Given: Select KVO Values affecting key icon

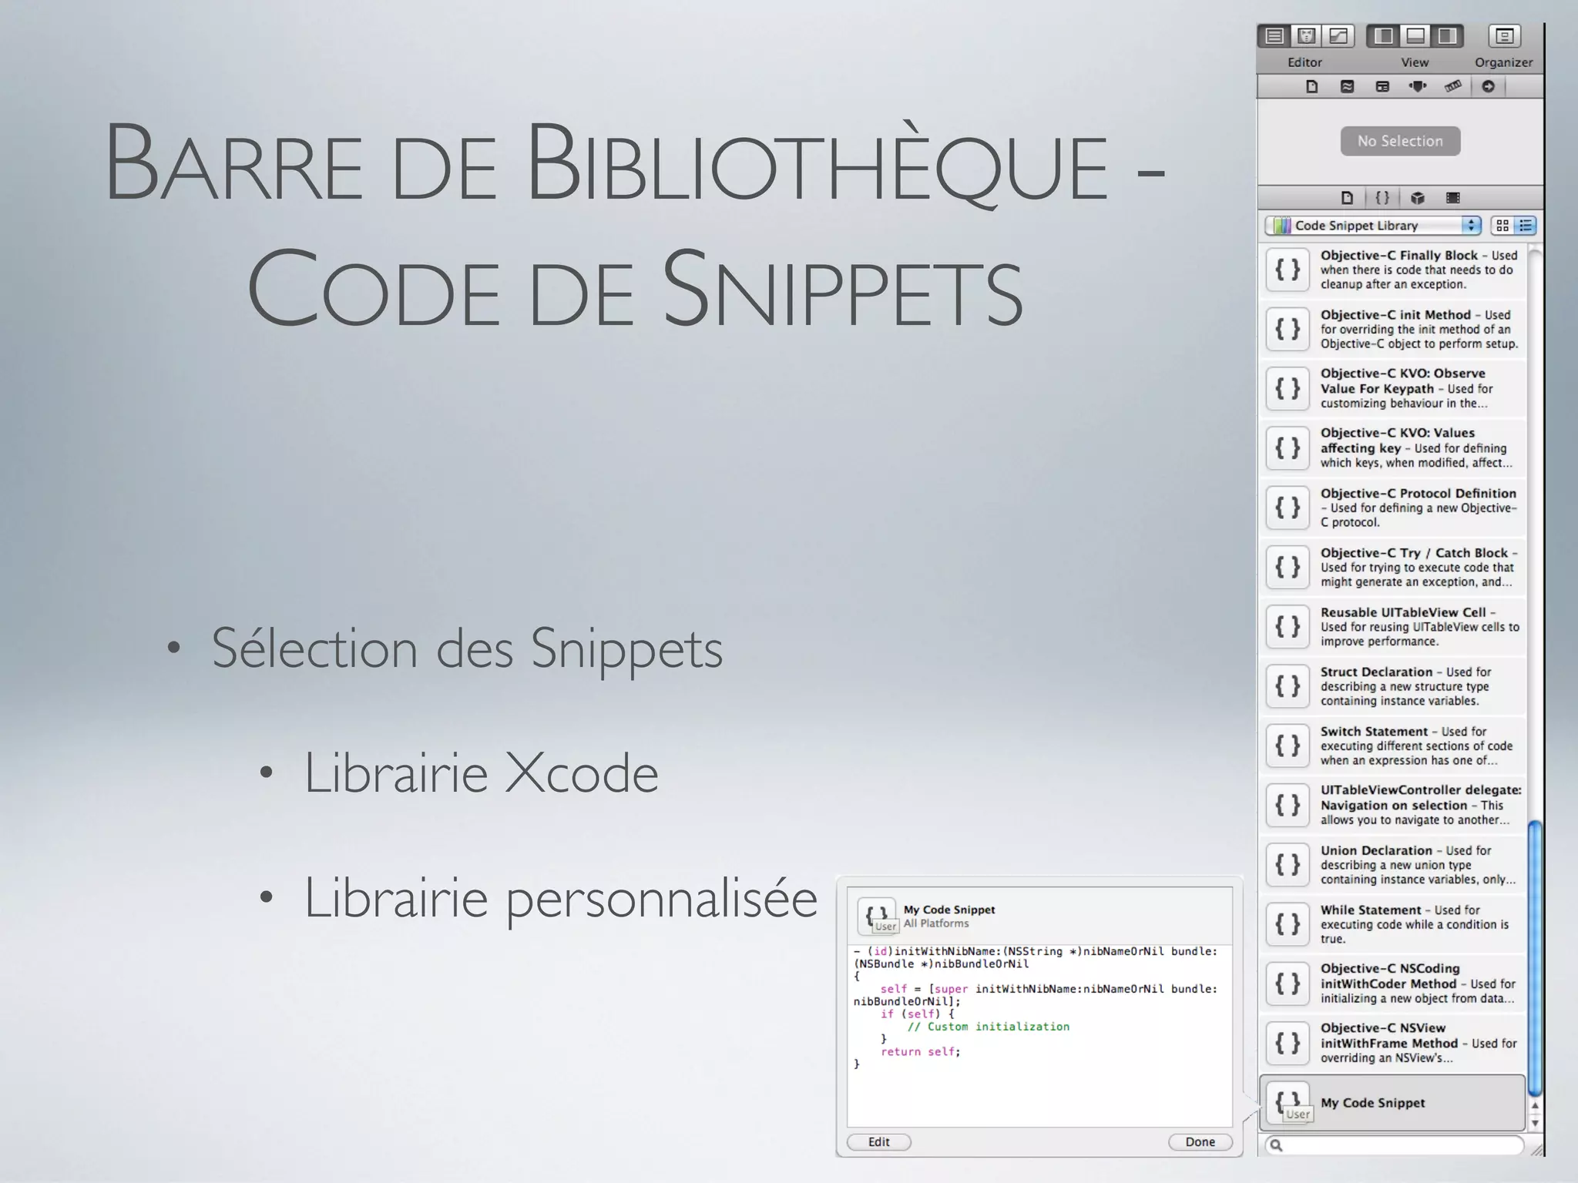Looking at the screenshot, I should [1288, 447].
